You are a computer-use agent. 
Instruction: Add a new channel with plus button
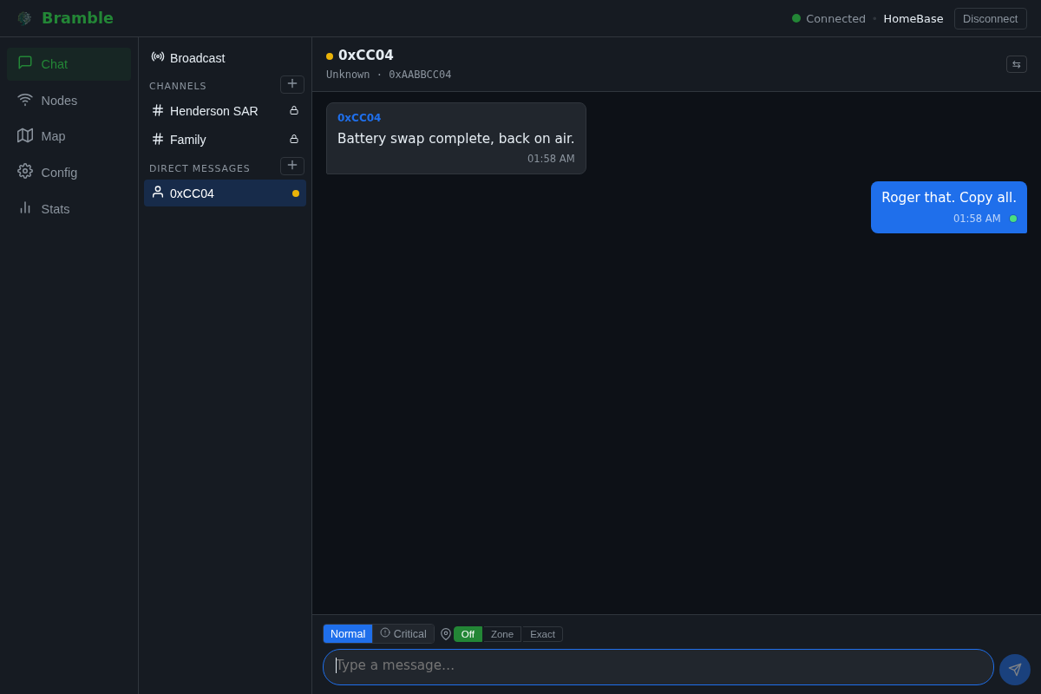pos(292,84)
